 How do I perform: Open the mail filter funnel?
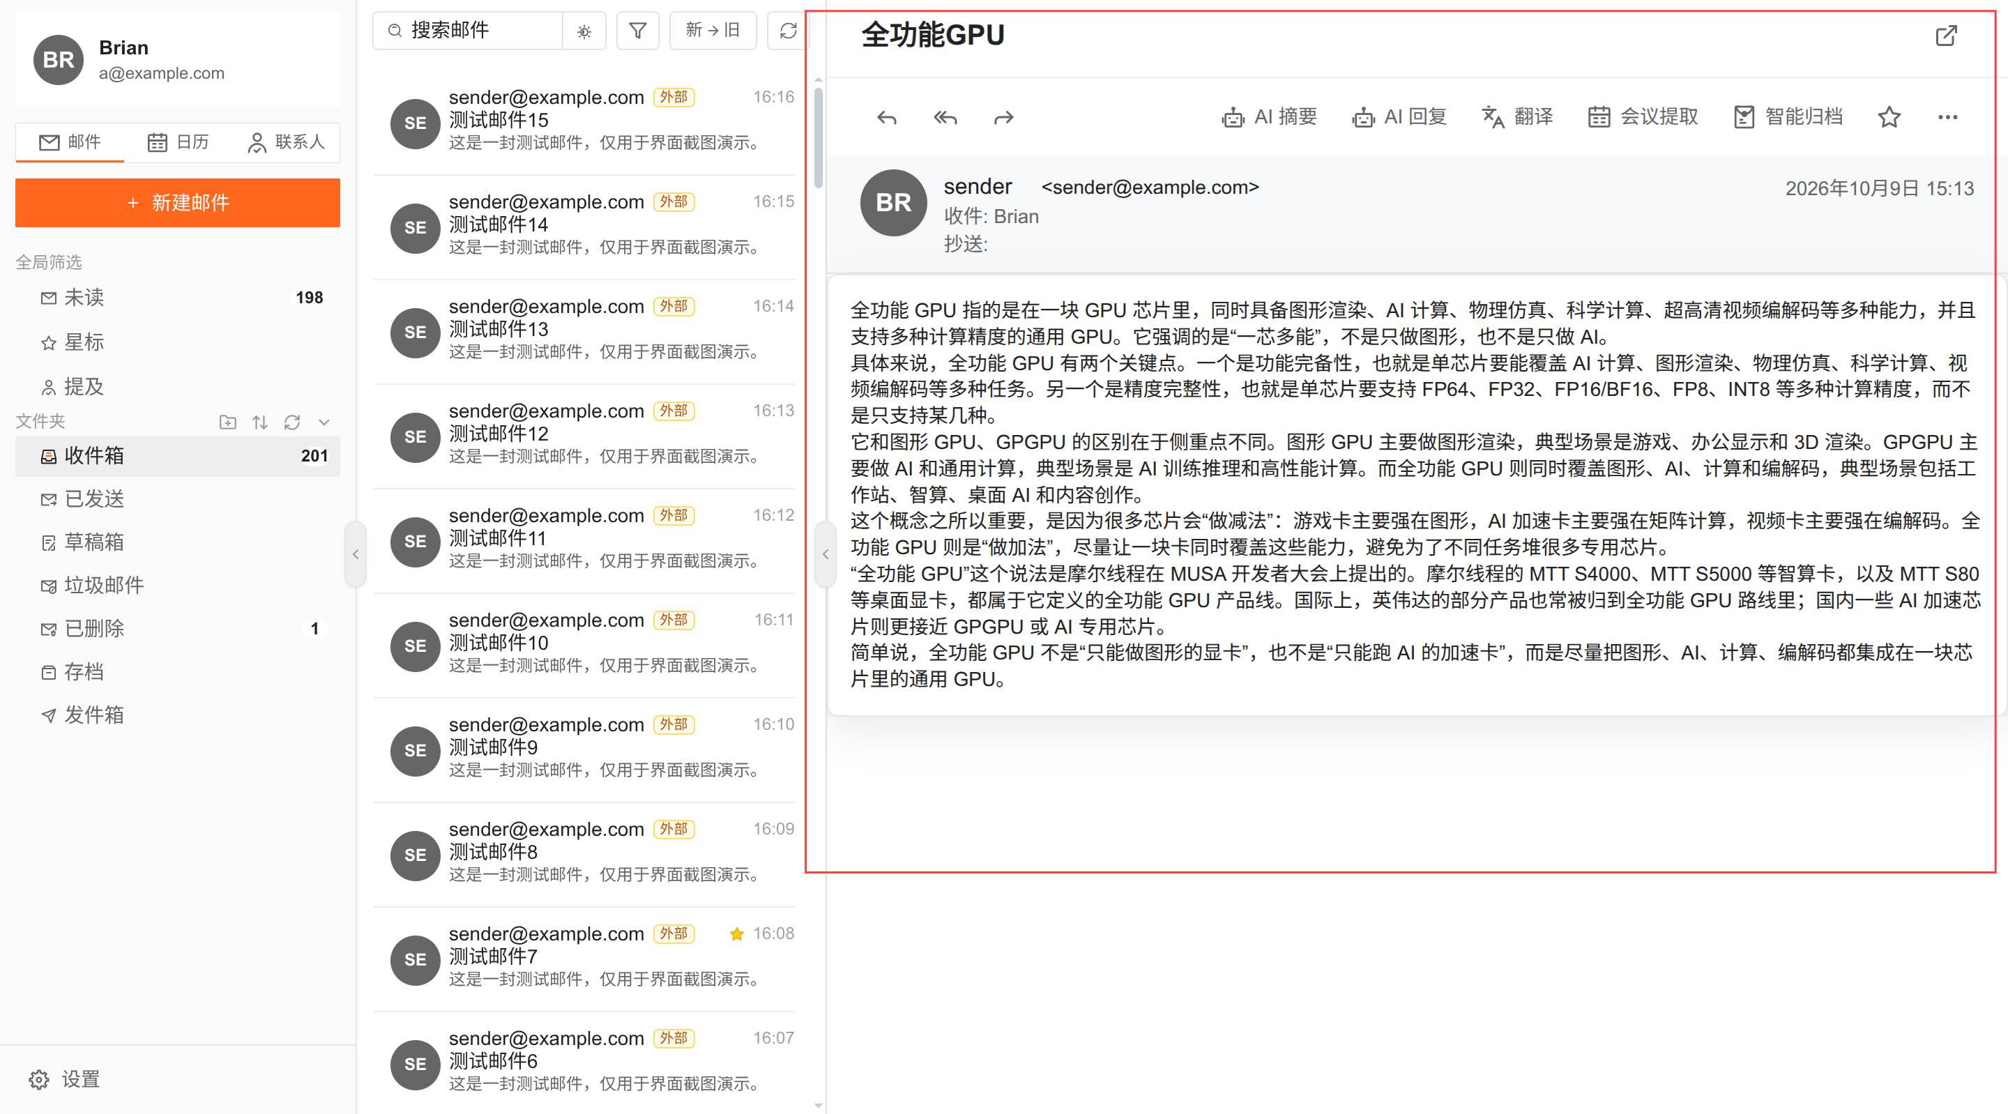tap(638, 31)
